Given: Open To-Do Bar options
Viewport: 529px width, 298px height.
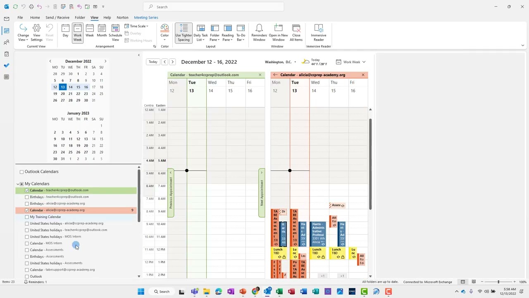Looking at the screenshot, I should click(241, 33).
